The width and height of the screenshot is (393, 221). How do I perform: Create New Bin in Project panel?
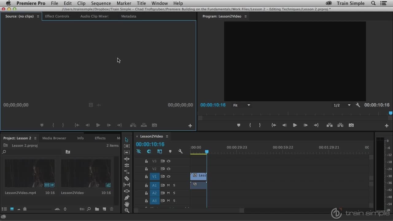click(x=97, y=209)
